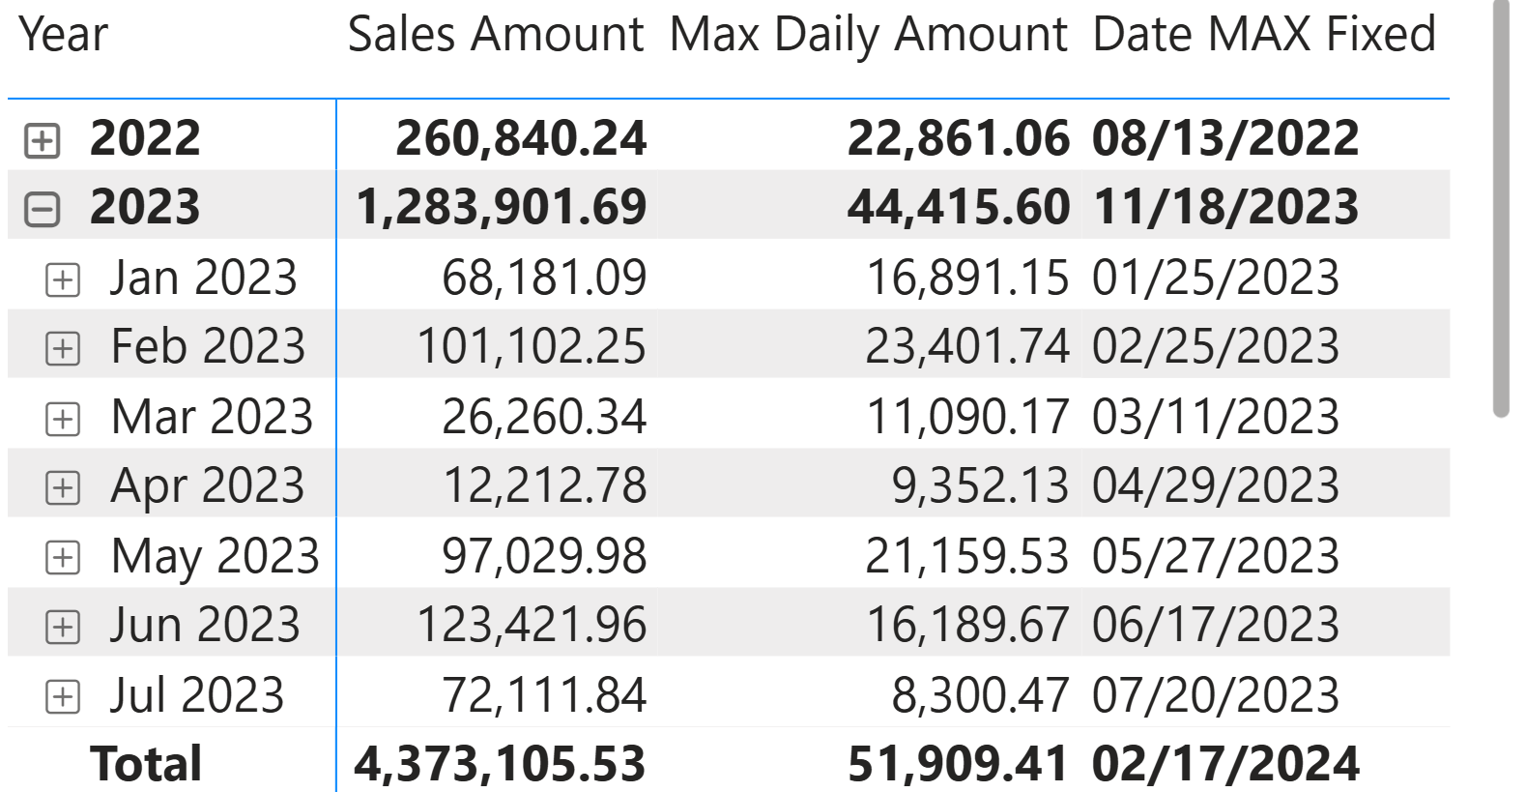Sort by Date MAX Fixed column header
1526x792 pixels.
(x=1263, y=35)
